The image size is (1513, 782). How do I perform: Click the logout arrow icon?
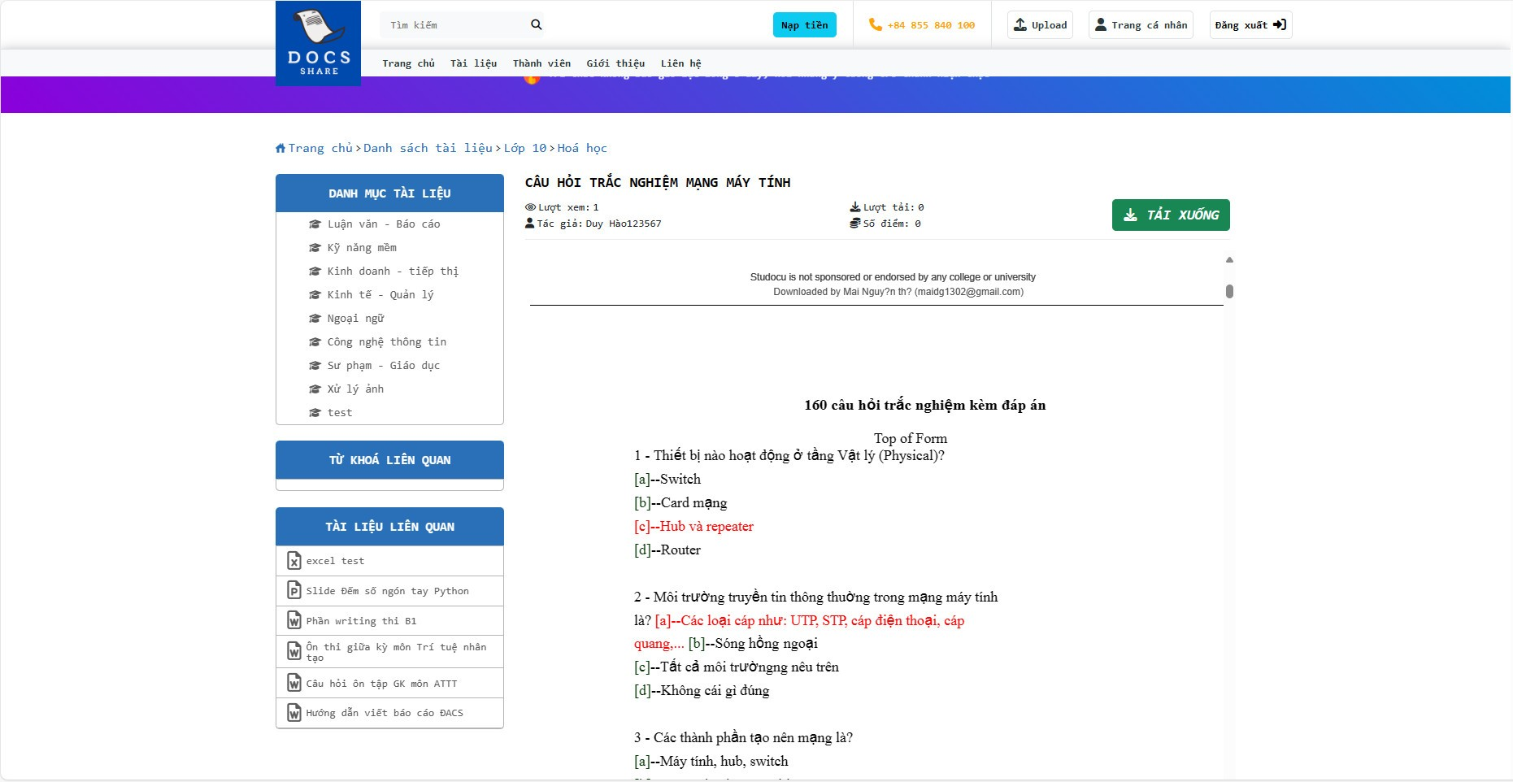[1280, 24]
